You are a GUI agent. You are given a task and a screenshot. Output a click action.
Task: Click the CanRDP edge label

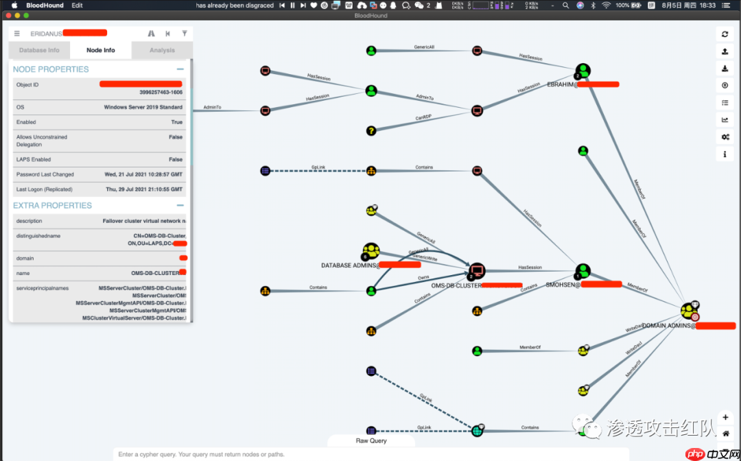coord(423,117)
